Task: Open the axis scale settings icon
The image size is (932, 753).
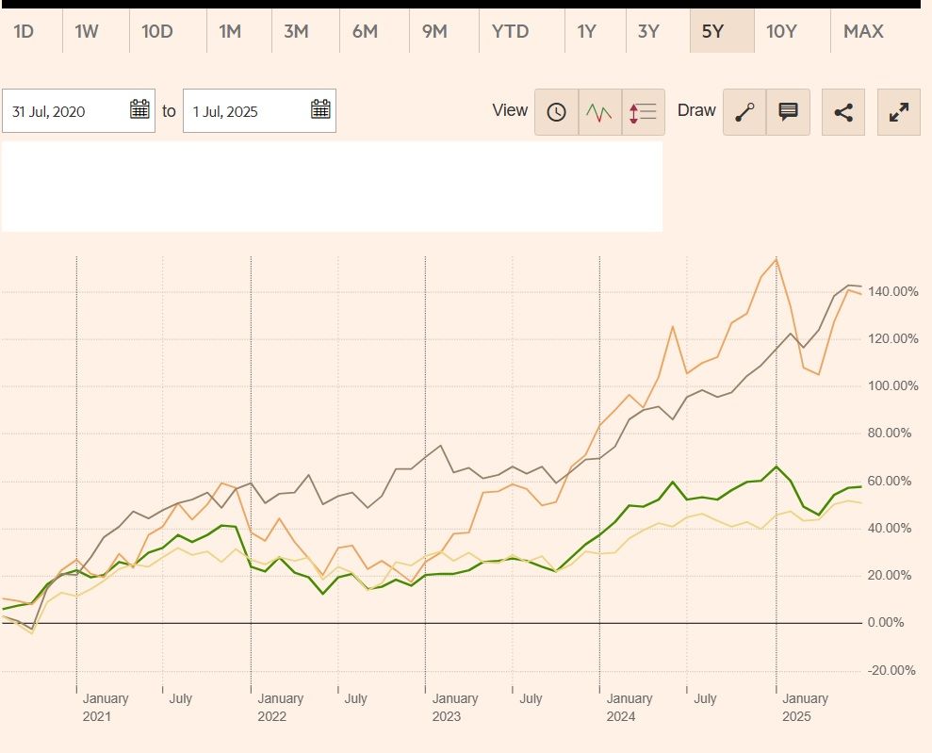Action: click(x=643, y=112)
